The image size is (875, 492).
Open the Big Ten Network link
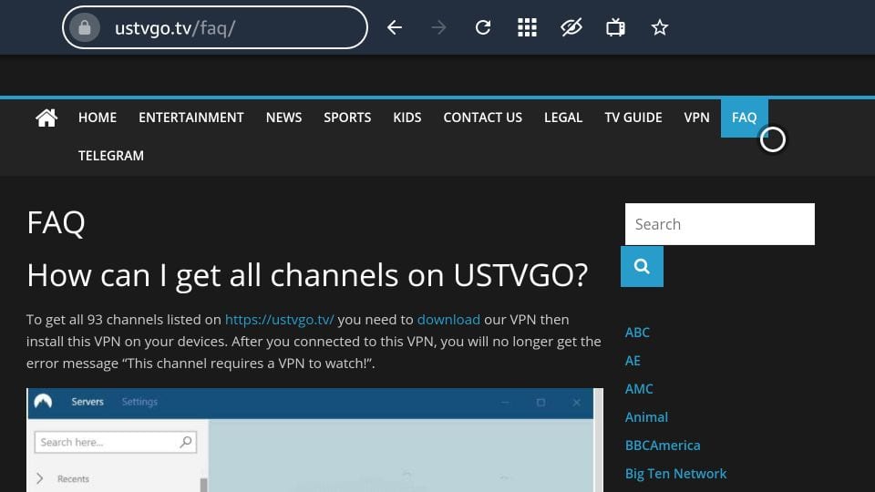click(675, 474)
